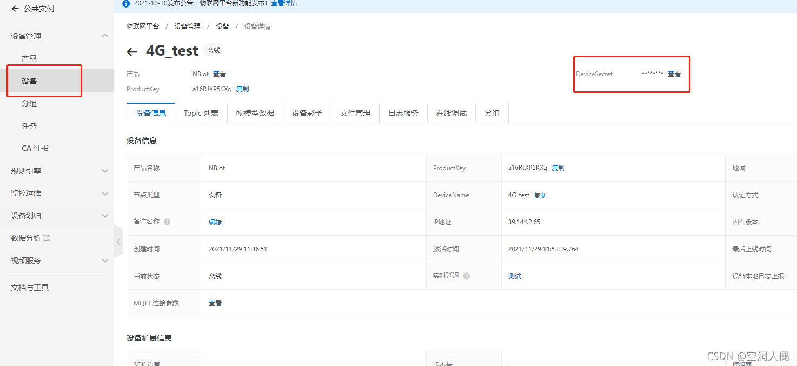Switch to the 日志服务 tab

[x=403, y=113]
